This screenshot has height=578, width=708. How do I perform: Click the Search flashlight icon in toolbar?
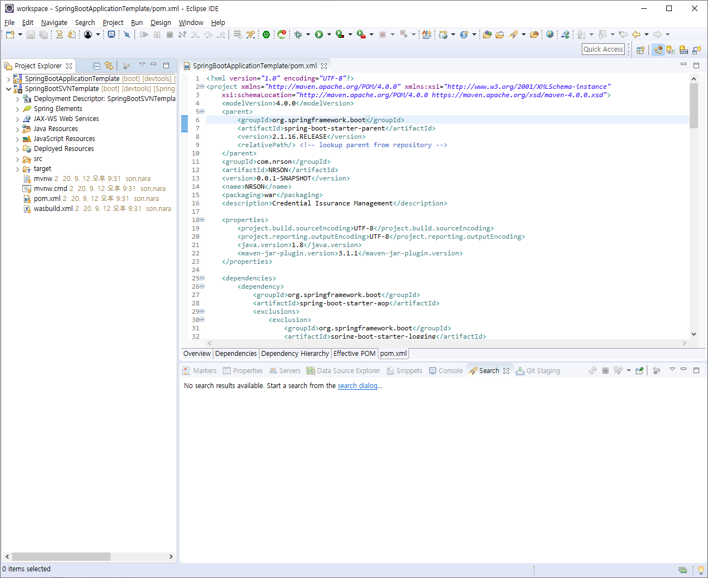513,34
